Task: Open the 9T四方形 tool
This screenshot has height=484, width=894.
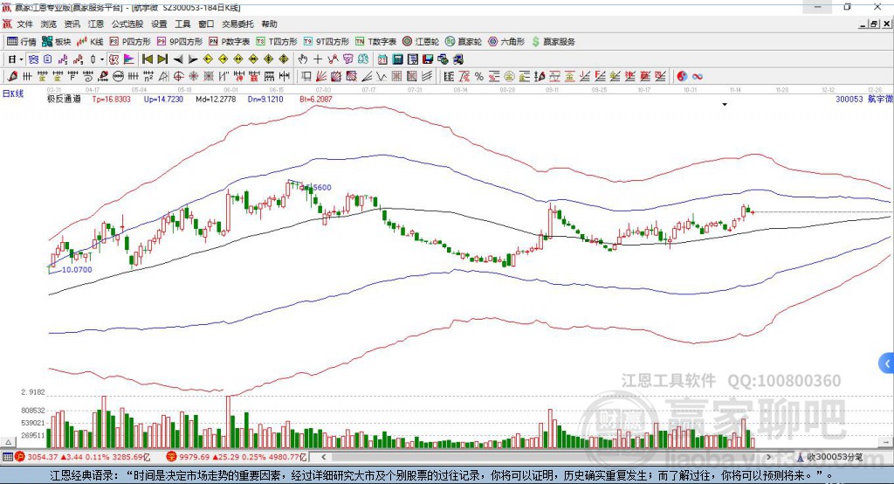Action: [x=327, y=42]
